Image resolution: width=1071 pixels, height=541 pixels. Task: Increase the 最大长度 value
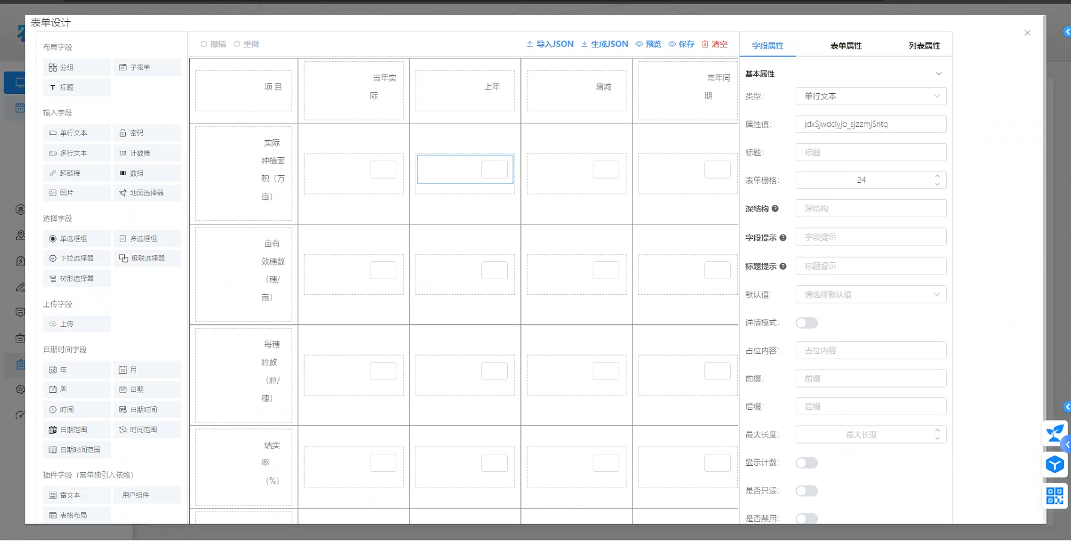937,431
